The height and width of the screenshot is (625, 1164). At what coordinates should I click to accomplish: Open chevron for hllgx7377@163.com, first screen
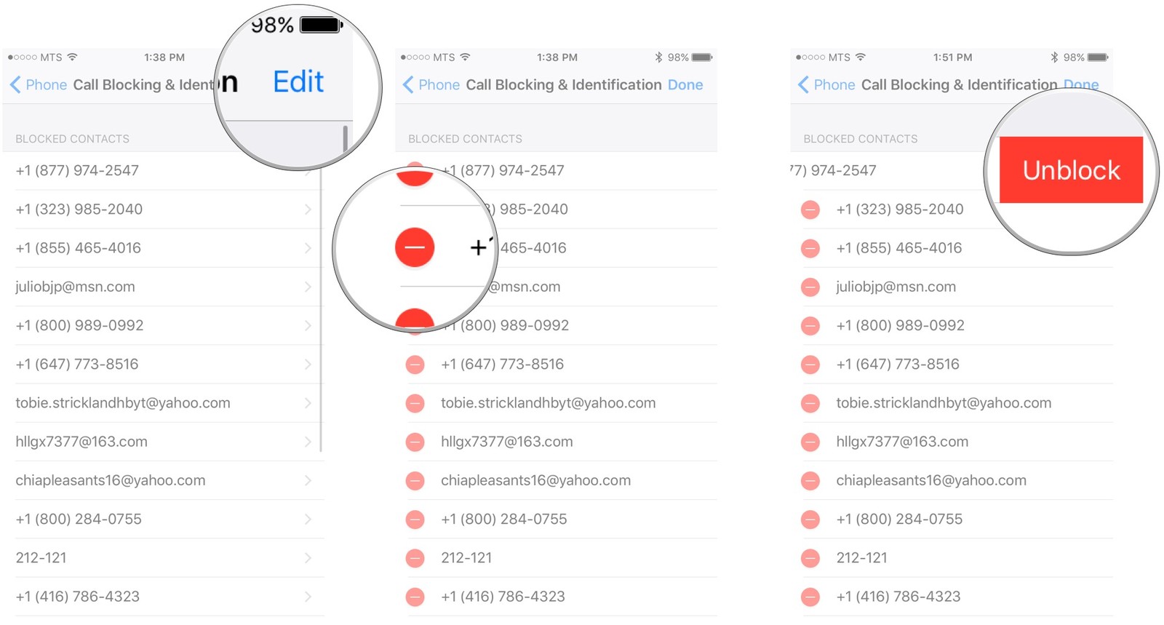(x=308, y=442)
